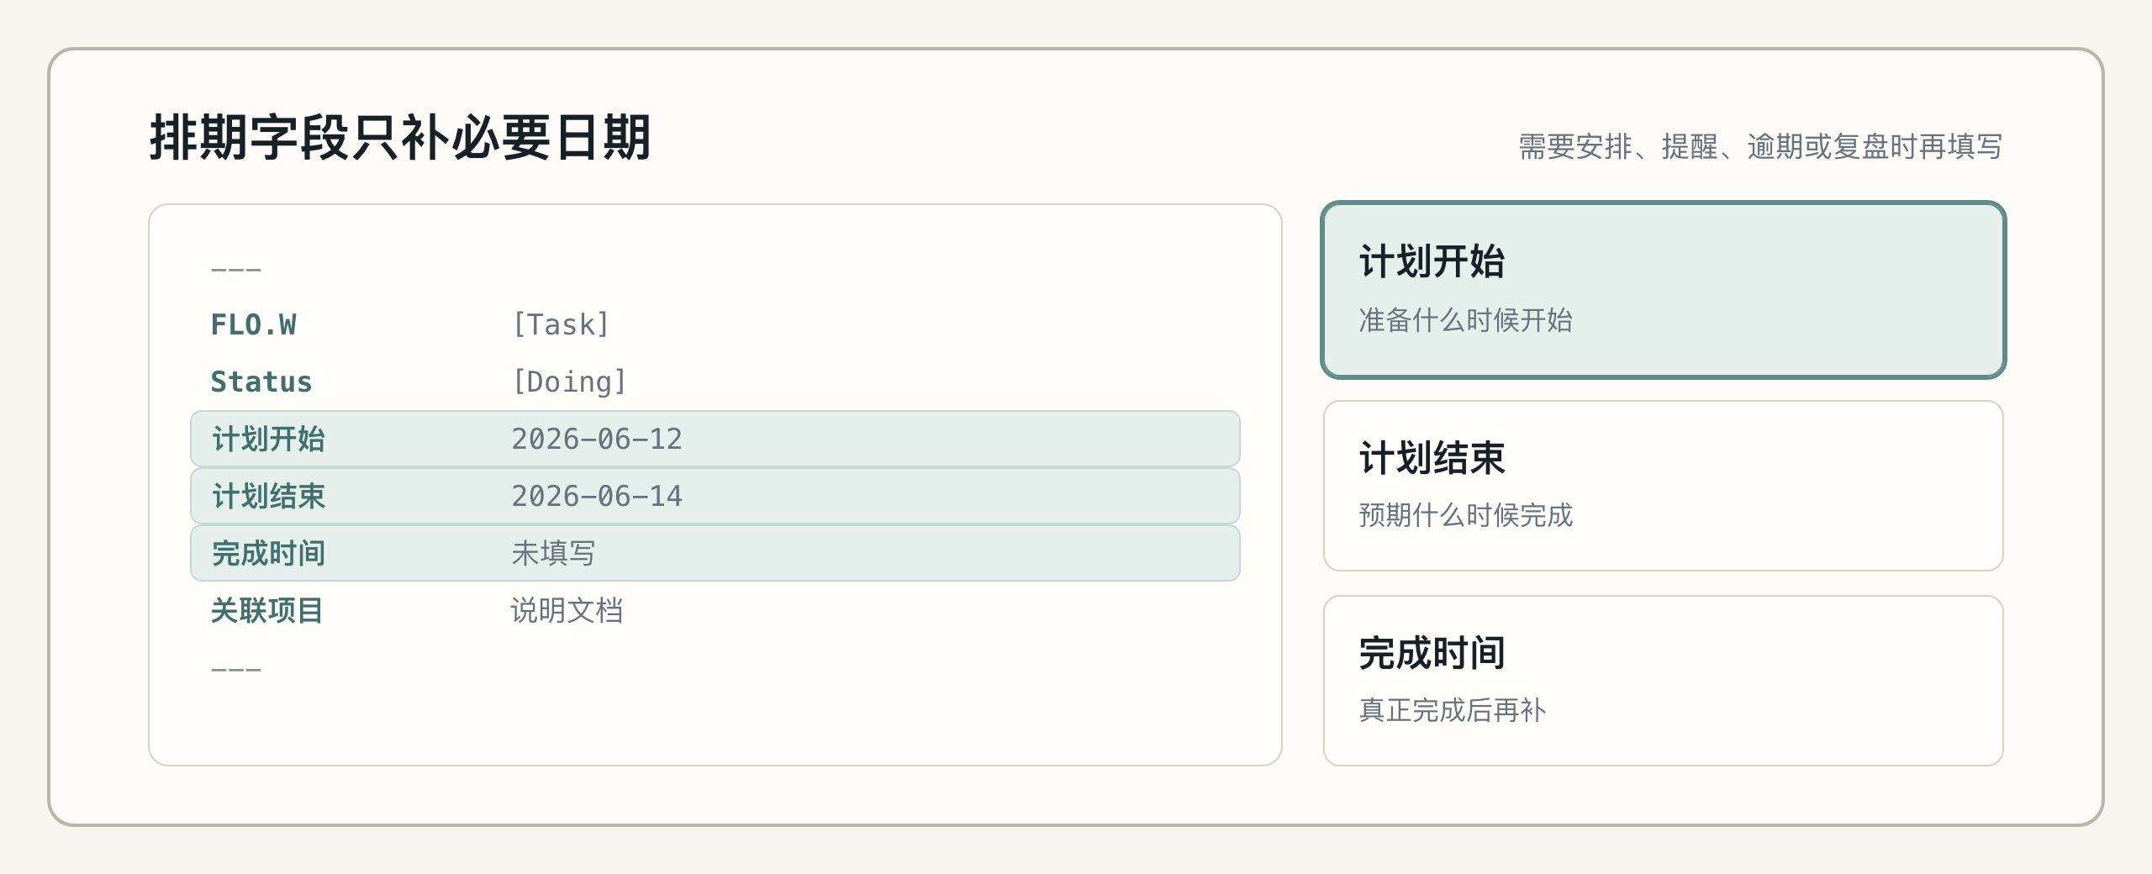Select the 计划结束 card on the right

[x=1663, y=486]
